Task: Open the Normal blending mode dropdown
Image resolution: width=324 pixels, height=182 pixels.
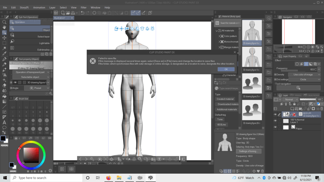Action: coord(290,100)
